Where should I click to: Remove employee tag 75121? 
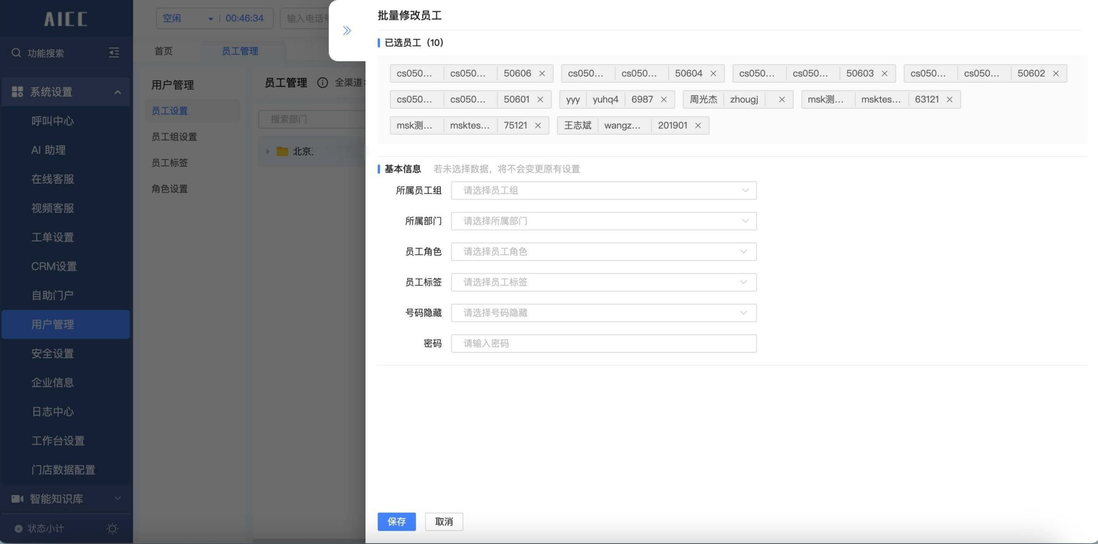(x=538, y=125)
